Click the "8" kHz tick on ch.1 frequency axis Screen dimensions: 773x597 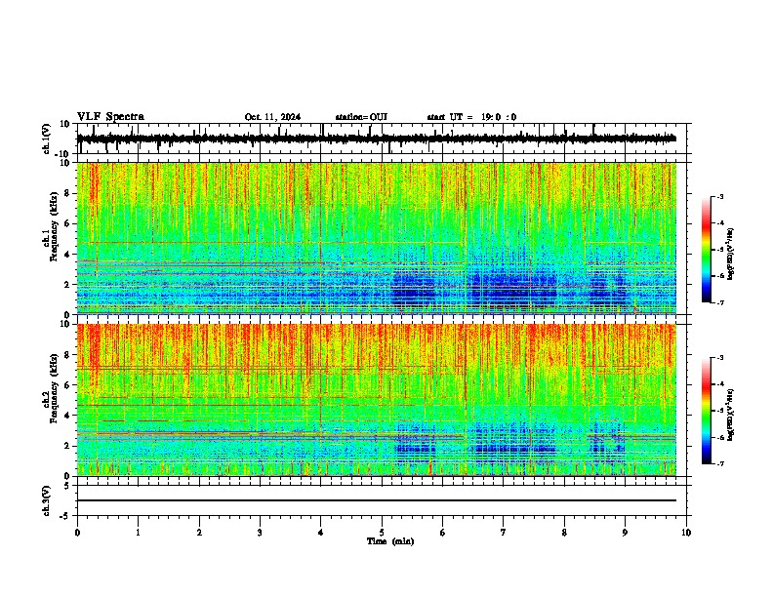click(68, 193)
